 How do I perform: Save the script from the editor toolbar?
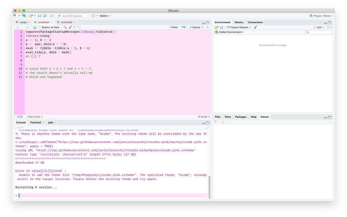pyautogui.click(x=35, y=27)
